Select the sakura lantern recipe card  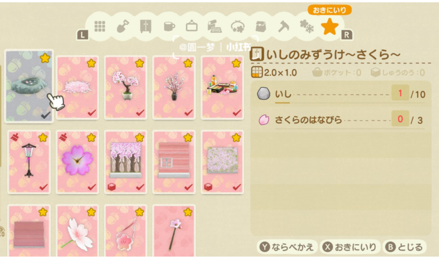(x=29, y=162)
